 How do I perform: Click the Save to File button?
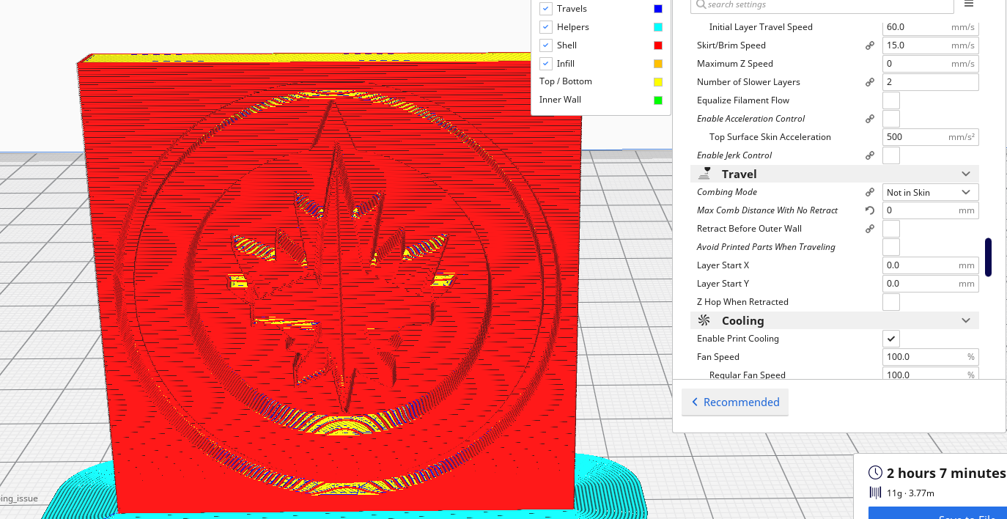point(937,513)
